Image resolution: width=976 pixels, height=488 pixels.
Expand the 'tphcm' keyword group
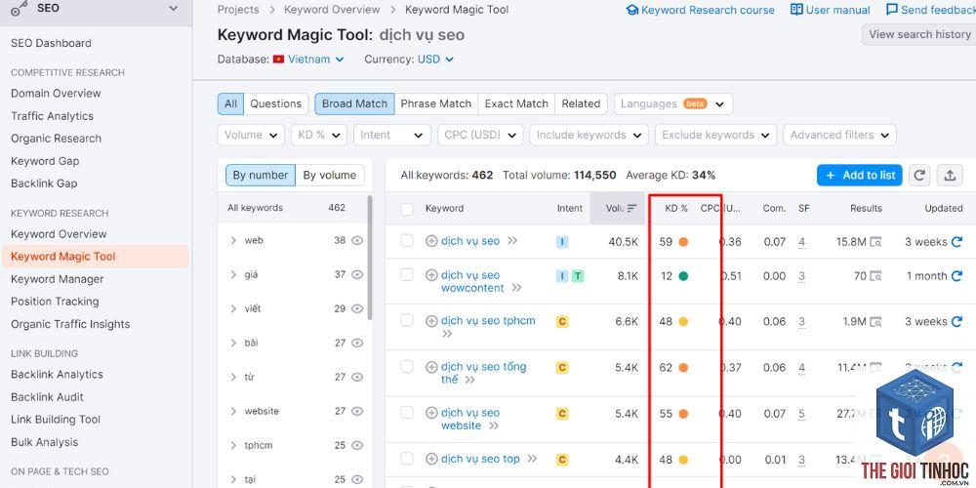coord(233,445)
